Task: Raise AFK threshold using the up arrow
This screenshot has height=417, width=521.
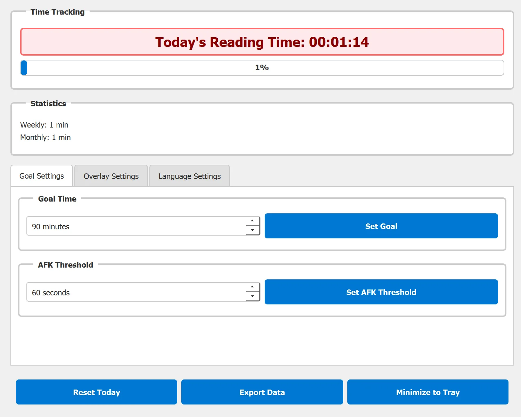Action: click(x=253, y=287)
